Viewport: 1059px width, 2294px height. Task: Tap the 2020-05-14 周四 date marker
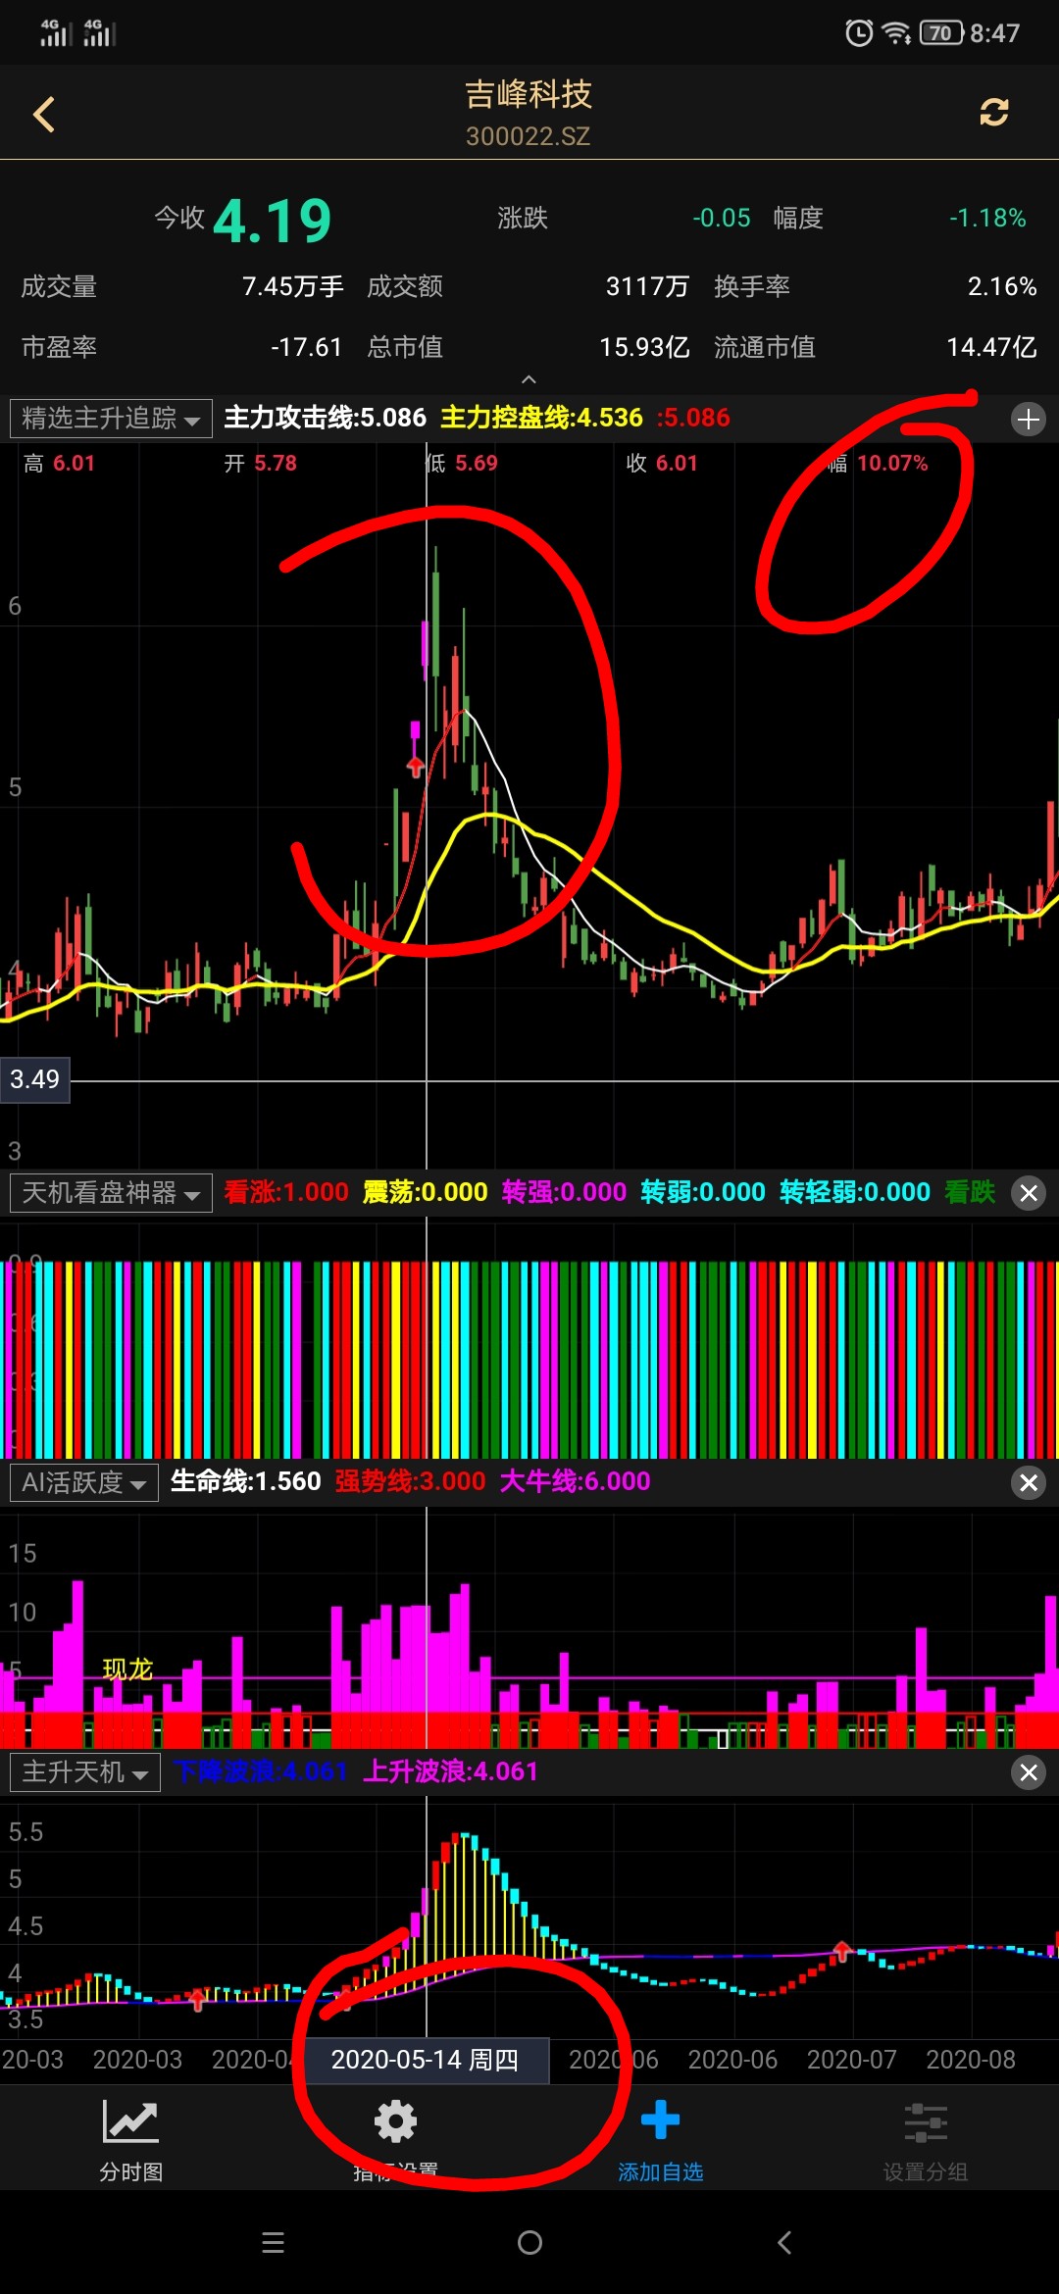(x=426, y=2060)
